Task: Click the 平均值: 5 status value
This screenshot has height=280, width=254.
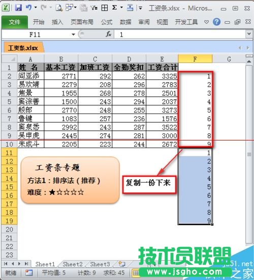Action: pos(54,273)
